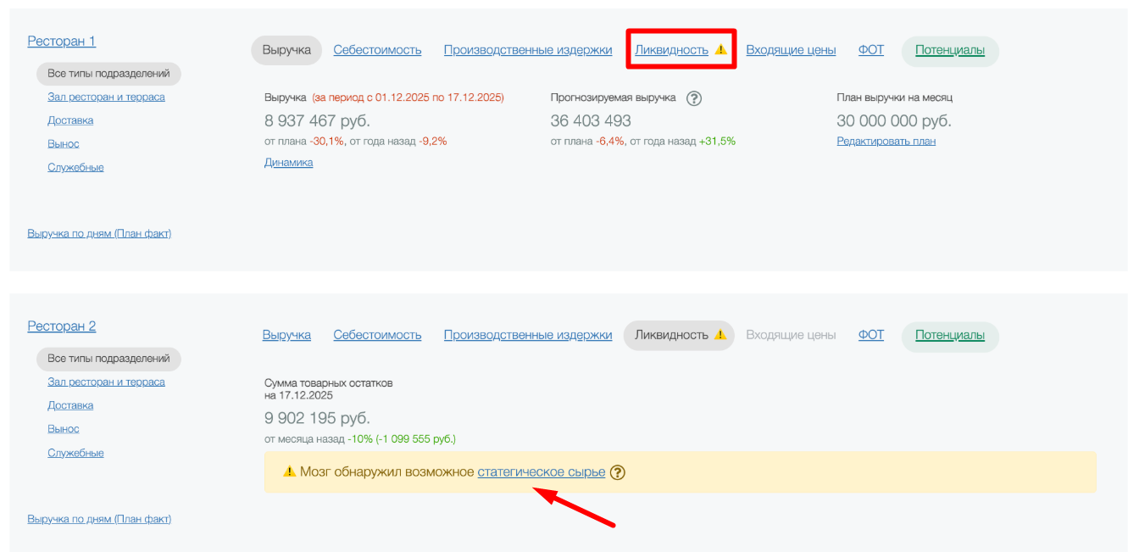Viewport: 1139px width, 552px height.
Task: Click the warning triangle on Ресторан 1 Ликвидность
Action: 721,50
